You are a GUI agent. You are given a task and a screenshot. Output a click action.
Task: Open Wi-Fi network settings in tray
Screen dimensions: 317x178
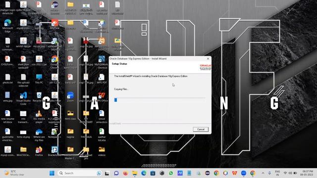click(285, 173)
